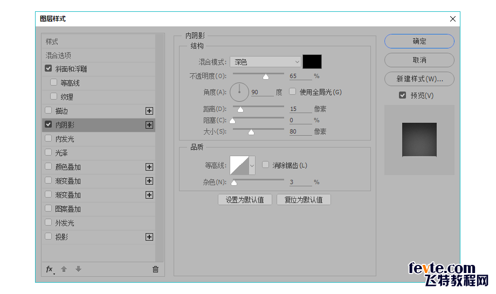The image size is (496, 294).
Task: Click the 阻塞 slider handle
Action: pyautogui.click(x=232, y=121)
